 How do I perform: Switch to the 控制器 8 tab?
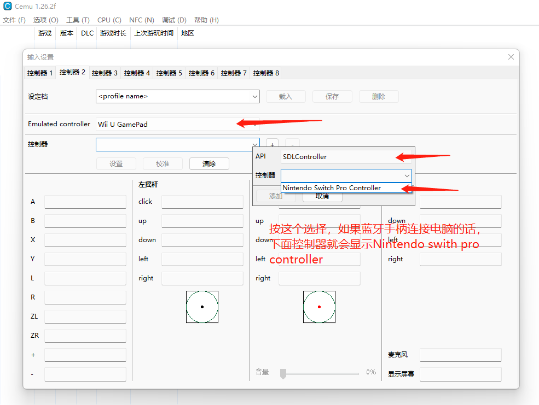pos(265,73)
